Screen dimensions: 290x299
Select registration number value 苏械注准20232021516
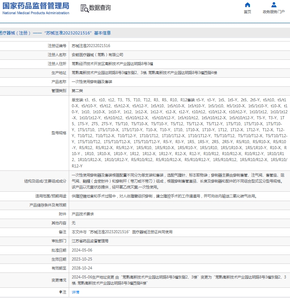click(x=91, y=46)
